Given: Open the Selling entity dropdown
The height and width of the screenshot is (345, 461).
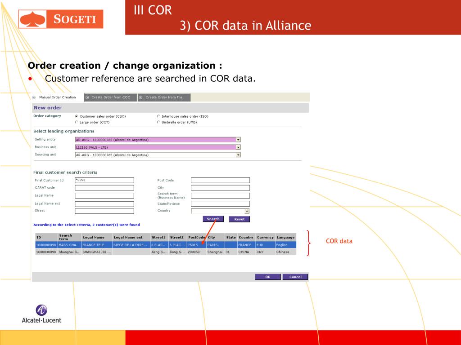Looking at the screenshot, I should pos(238,140).
